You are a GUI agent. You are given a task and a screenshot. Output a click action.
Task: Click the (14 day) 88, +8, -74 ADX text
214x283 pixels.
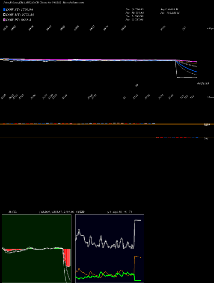coord(119,212)
